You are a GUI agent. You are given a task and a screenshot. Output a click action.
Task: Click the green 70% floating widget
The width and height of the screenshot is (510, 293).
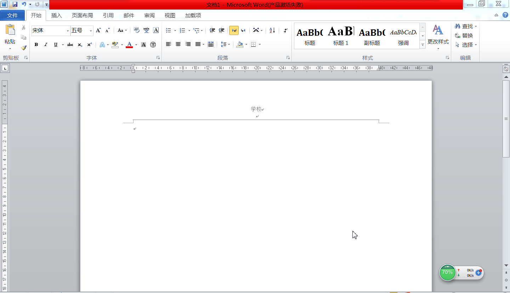(447, 272)
